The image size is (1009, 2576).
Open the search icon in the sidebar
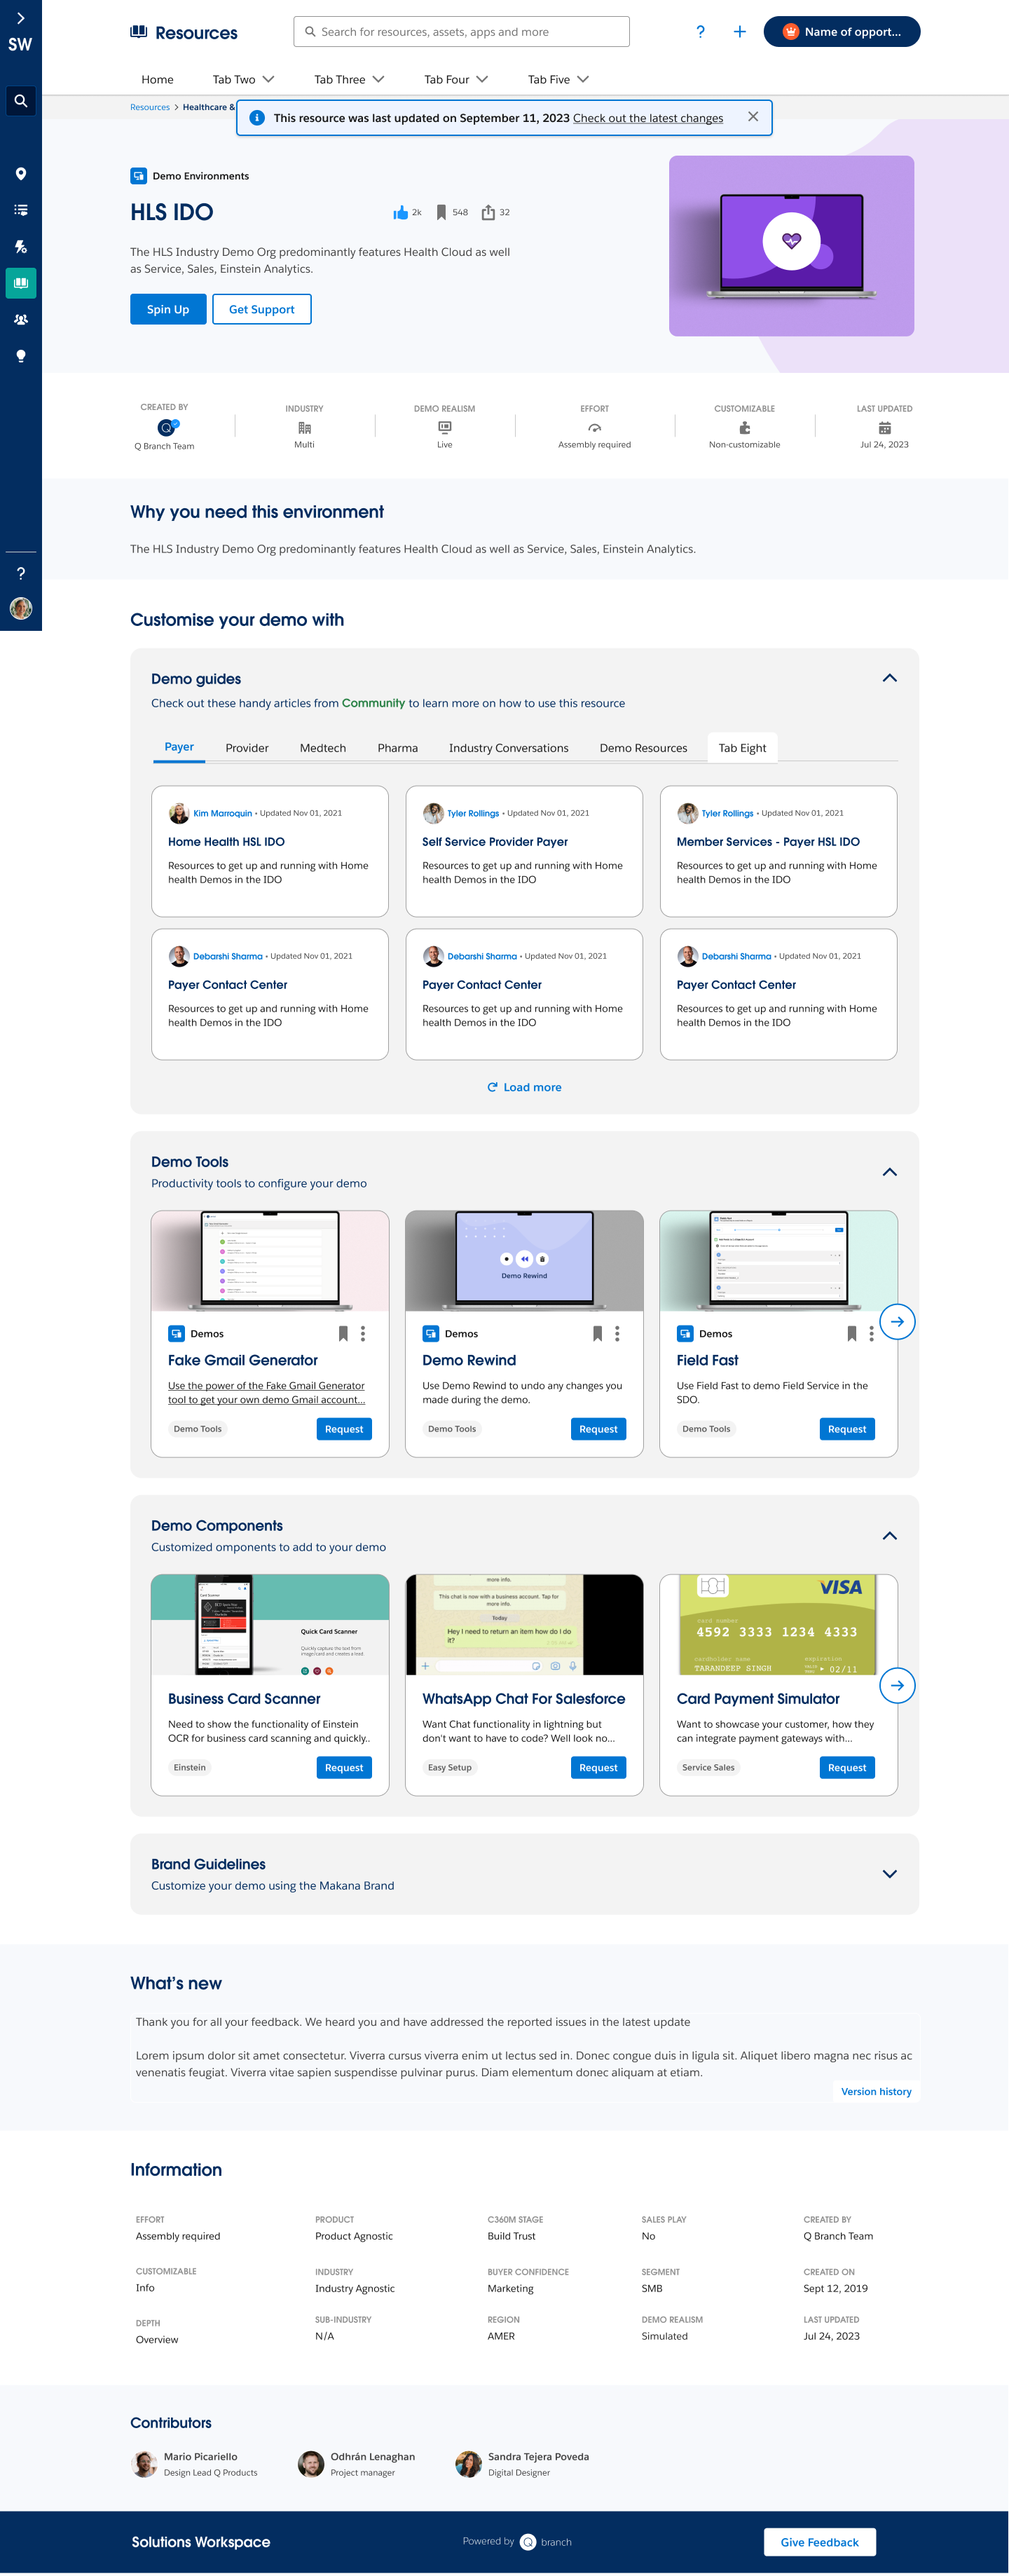pos(20,101)
